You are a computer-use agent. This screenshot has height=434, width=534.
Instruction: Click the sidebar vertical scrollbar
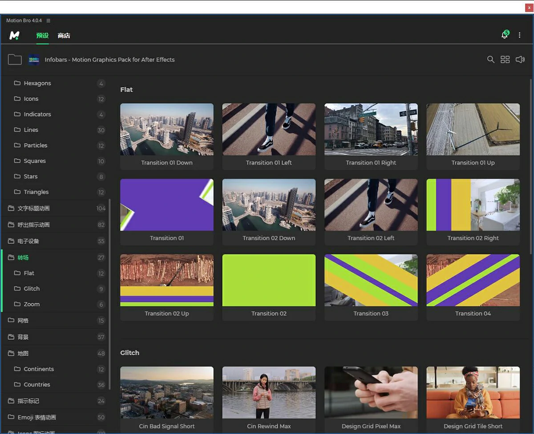point(109,295)
